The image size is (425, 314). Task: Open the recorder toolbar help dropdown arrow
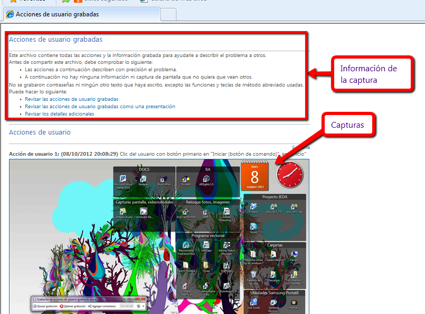click(x=143, y=307)
